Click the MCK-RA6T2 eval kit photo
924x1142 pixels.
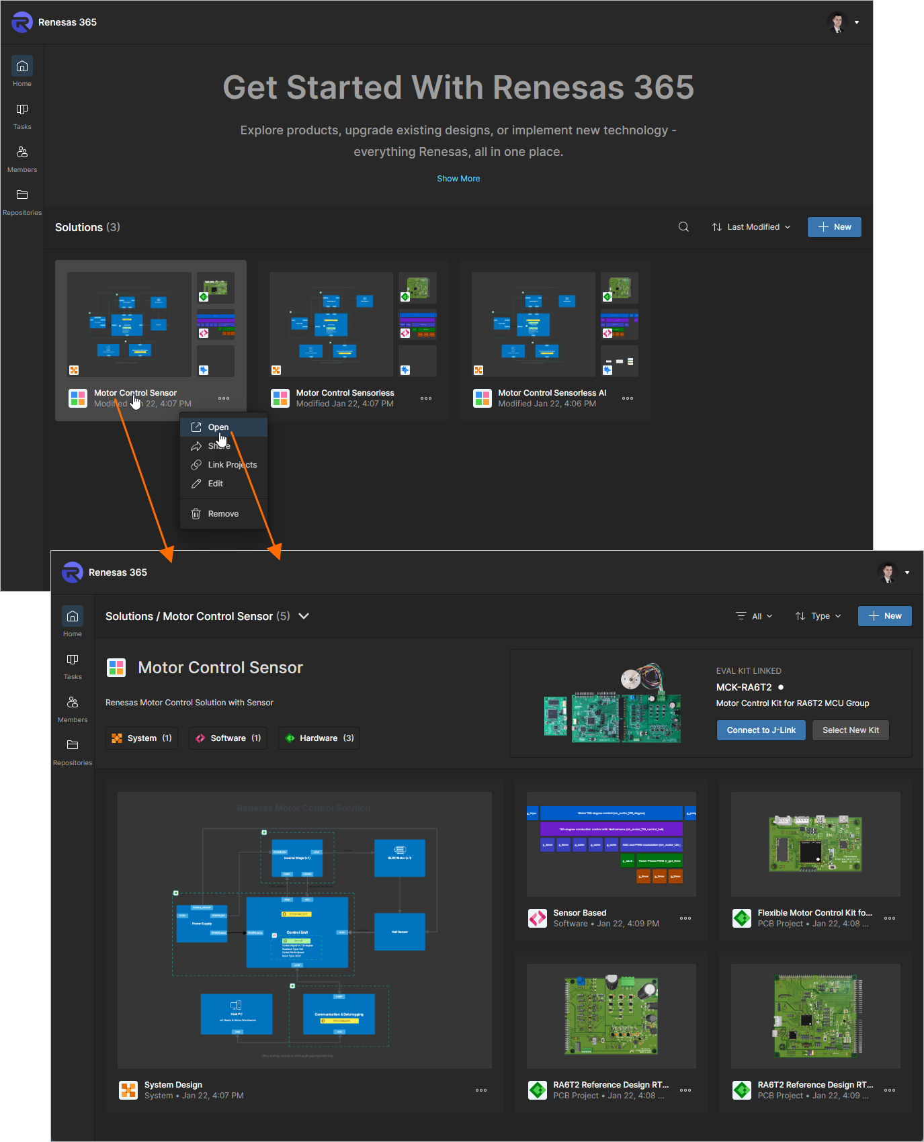tap(612, 704)
